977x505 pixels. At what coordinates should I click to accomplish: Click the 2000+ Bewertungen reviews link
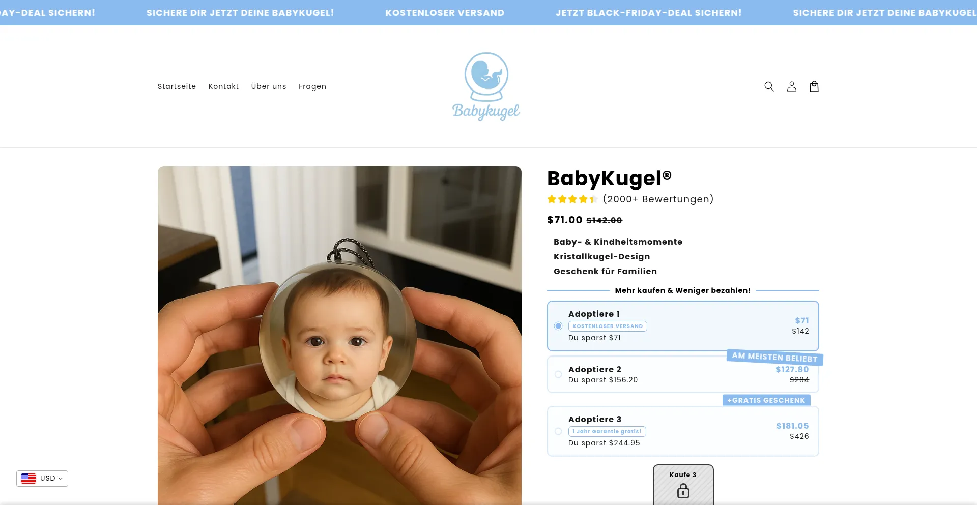click(x=658, y=199)
